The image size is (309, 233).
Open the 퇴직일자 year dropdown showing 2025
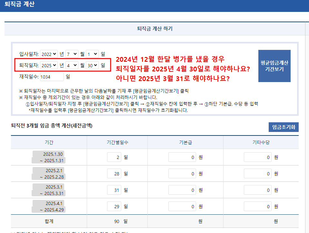tap(49, 65)
